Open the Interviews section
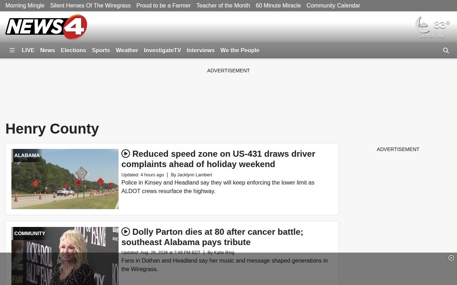 click(201, 51)
